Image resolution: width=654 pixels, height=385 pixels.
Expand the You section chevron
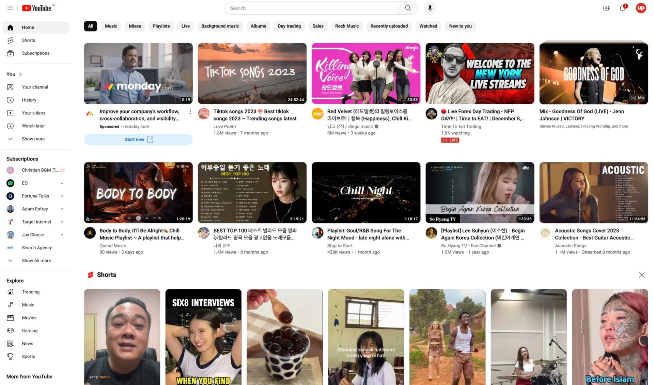(20, 74)
